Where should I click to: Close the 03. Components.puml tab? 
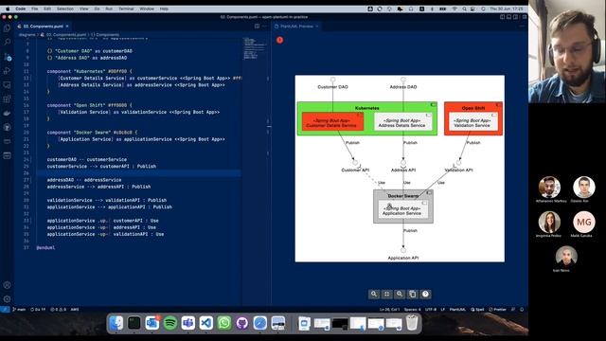click(x=67, y=27)
